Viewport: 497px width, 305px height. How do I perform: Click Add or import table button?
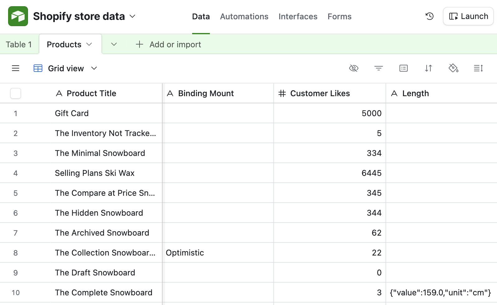pyautogui.click(x=168, y=45)
